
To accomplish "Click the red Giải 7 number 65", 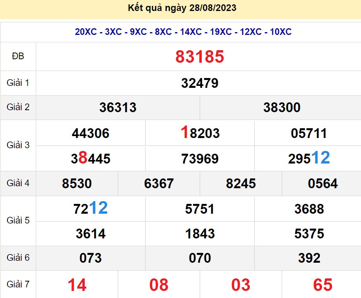I will tap(323, 285).
